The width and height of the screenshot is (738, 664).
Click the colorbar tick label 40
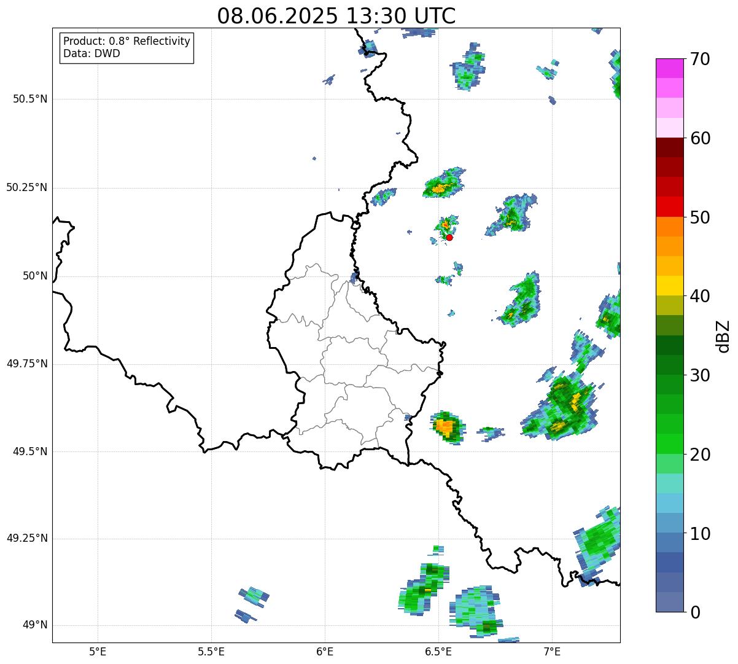tap(700, 296)
